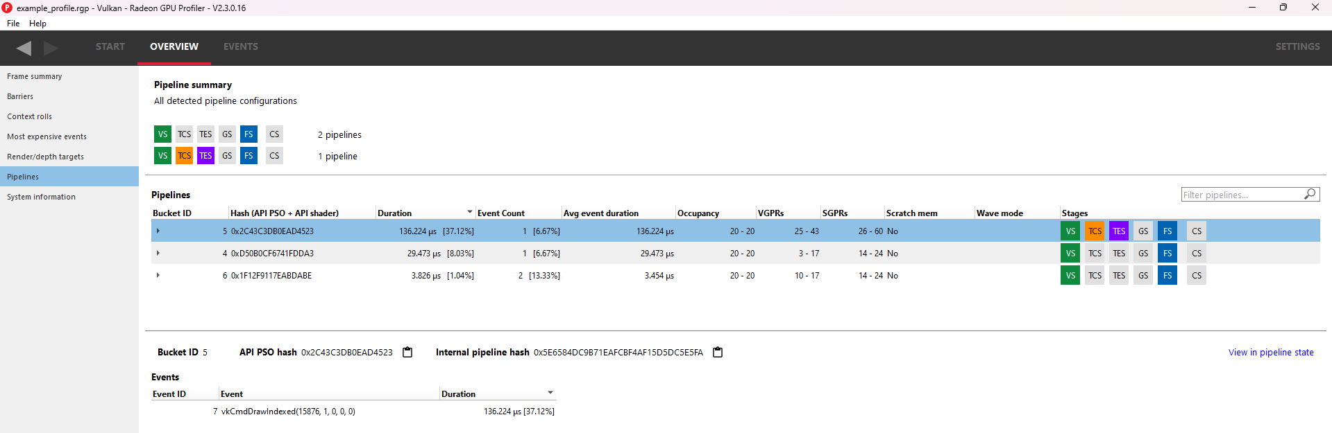1332x433 pixels.
Task: Click the back navigation arrow
Action: click(24, 48)
